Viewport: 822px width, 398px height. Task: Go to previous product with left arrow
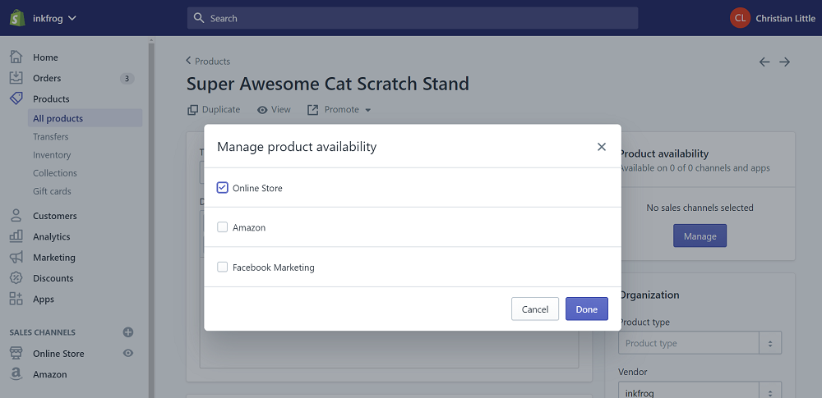[x=764, y=62]
